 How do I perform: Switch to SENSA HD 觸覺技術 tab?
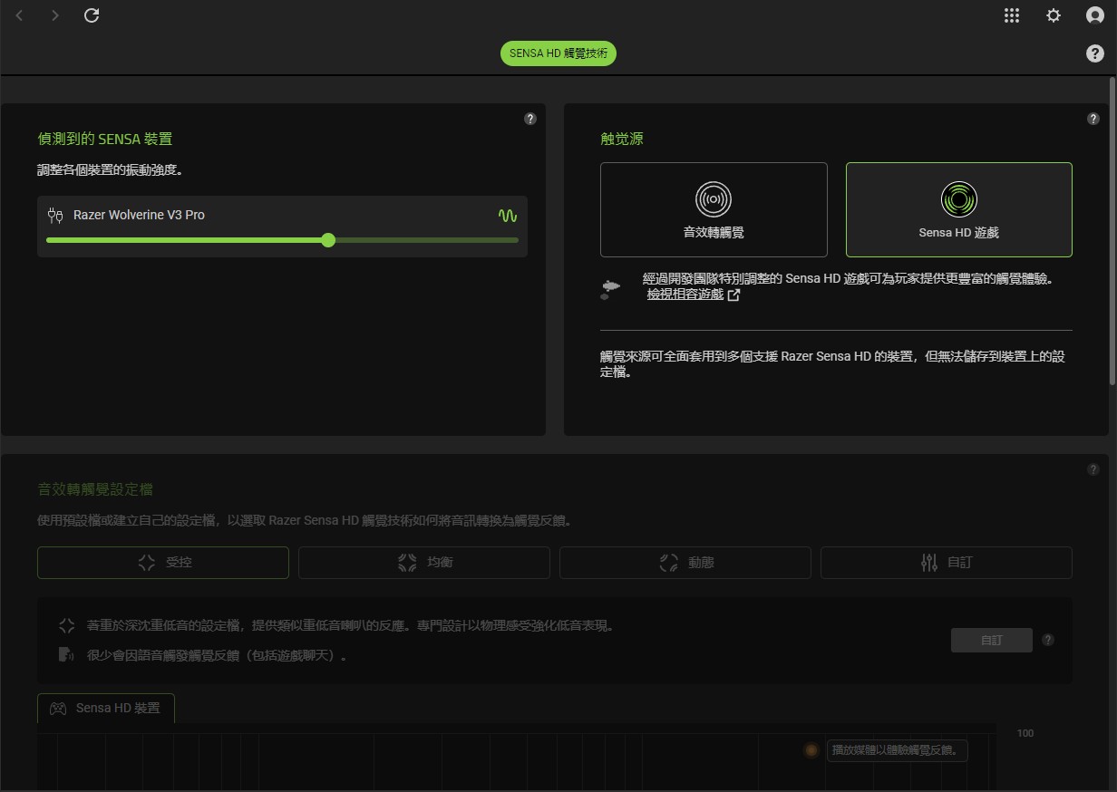[x=558, y=53]
